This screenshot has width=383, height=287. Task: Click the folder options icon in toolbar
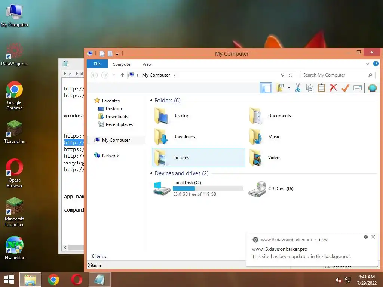[280, 87]
